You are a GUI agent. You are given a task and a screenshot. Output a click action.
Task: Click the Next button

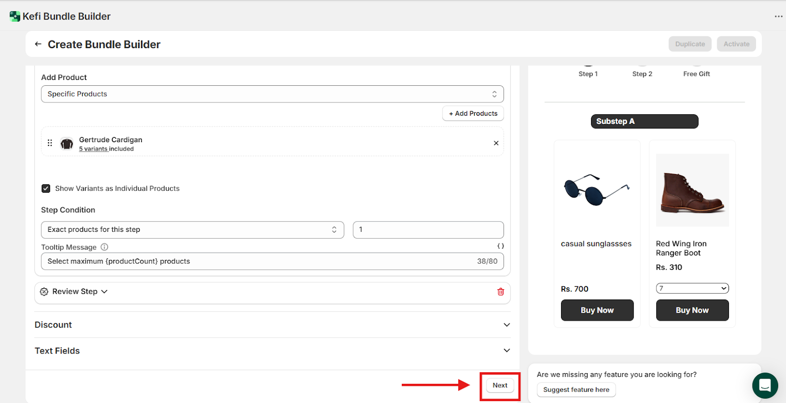[500, 385]
